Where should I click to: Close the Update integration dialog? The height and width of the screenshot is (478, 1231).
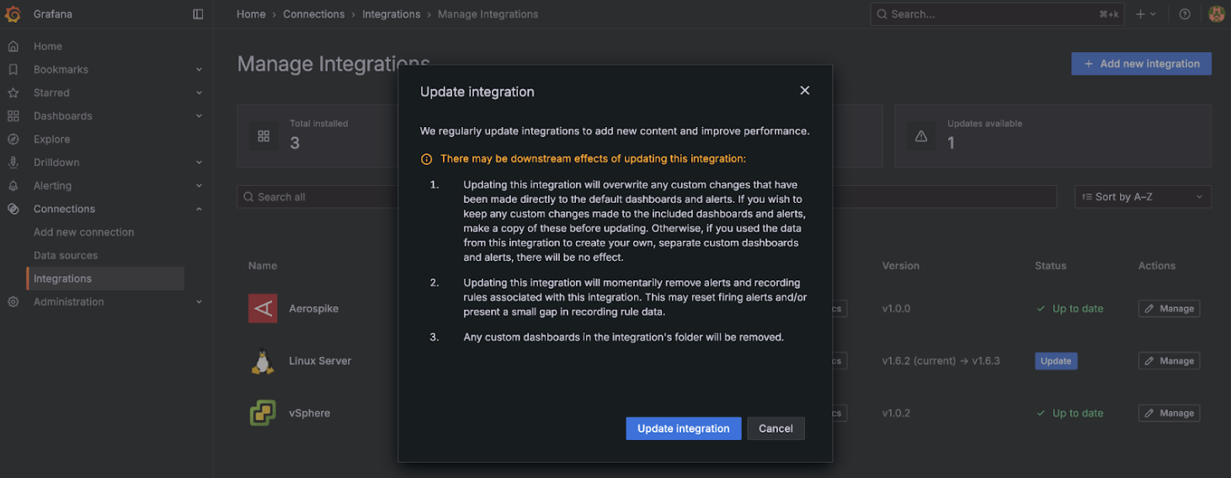pyautogui.click(x=804, y=91)
